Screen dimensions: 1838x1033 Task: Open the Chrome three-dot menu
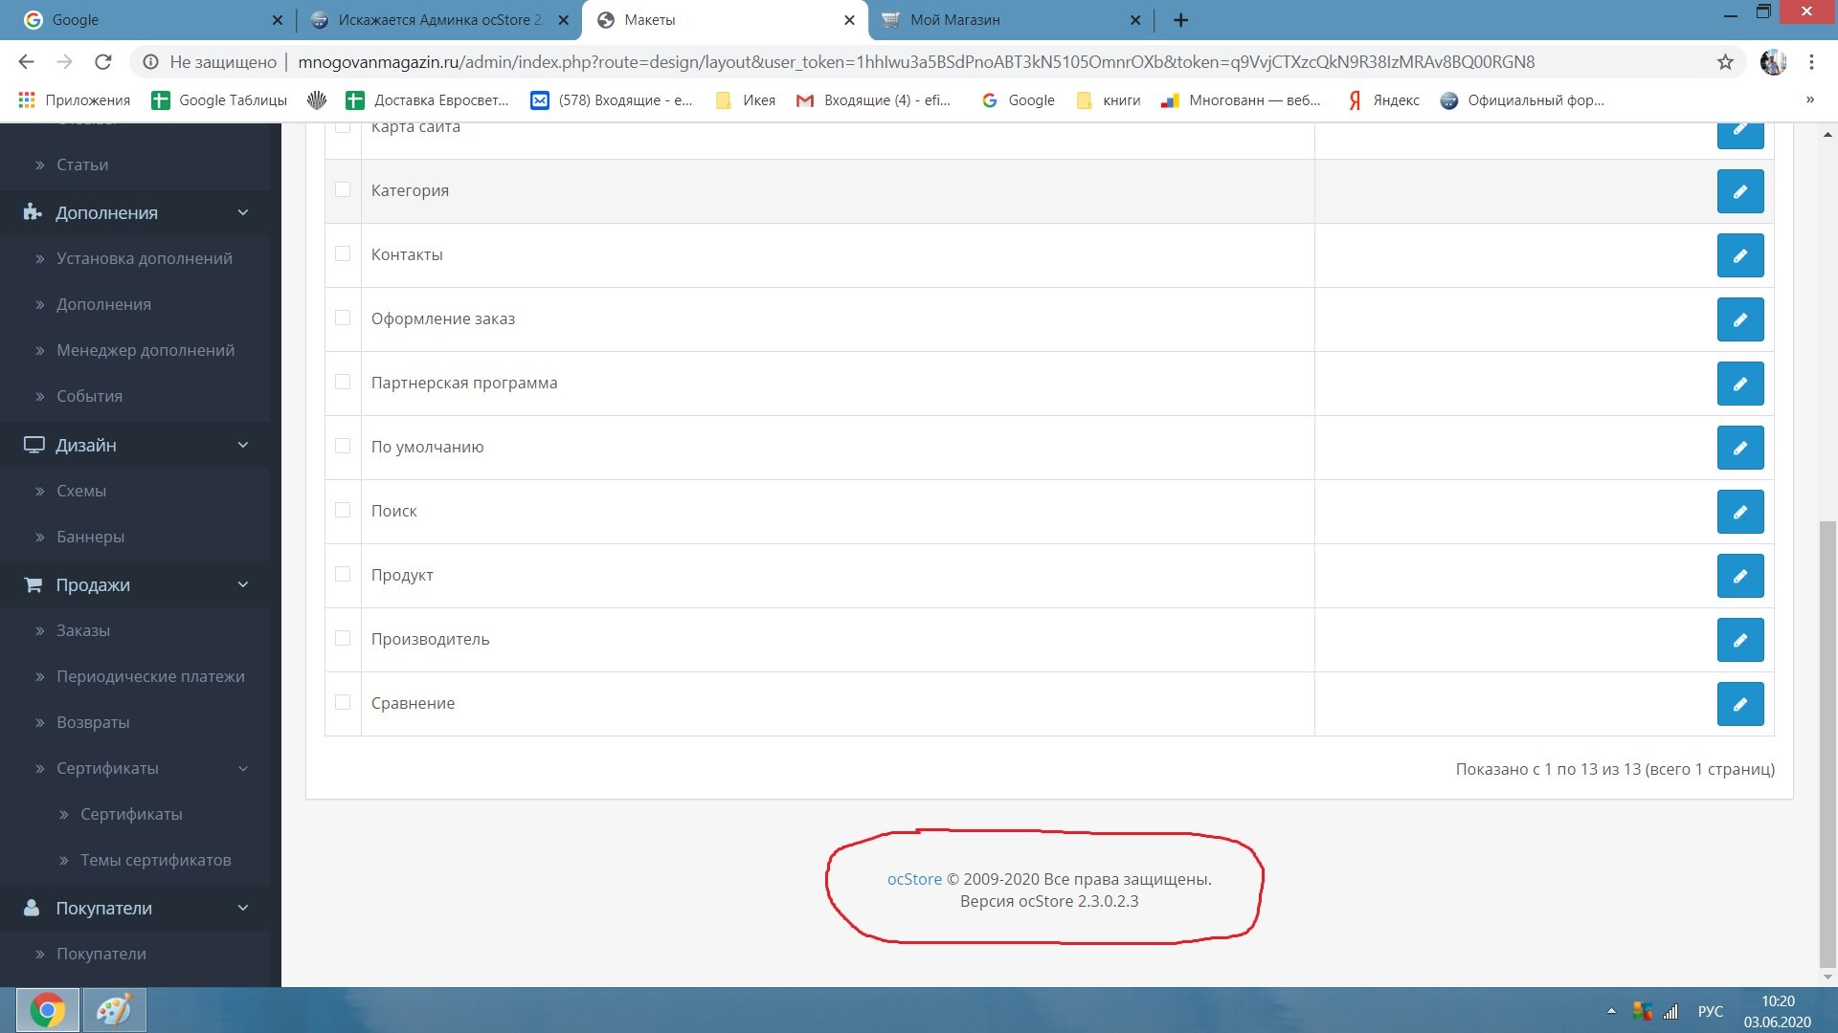coord(1811,62)
